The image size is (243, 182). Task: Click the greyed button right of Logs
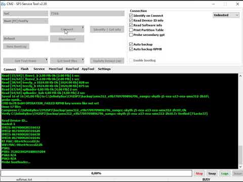tap(237, 173)
